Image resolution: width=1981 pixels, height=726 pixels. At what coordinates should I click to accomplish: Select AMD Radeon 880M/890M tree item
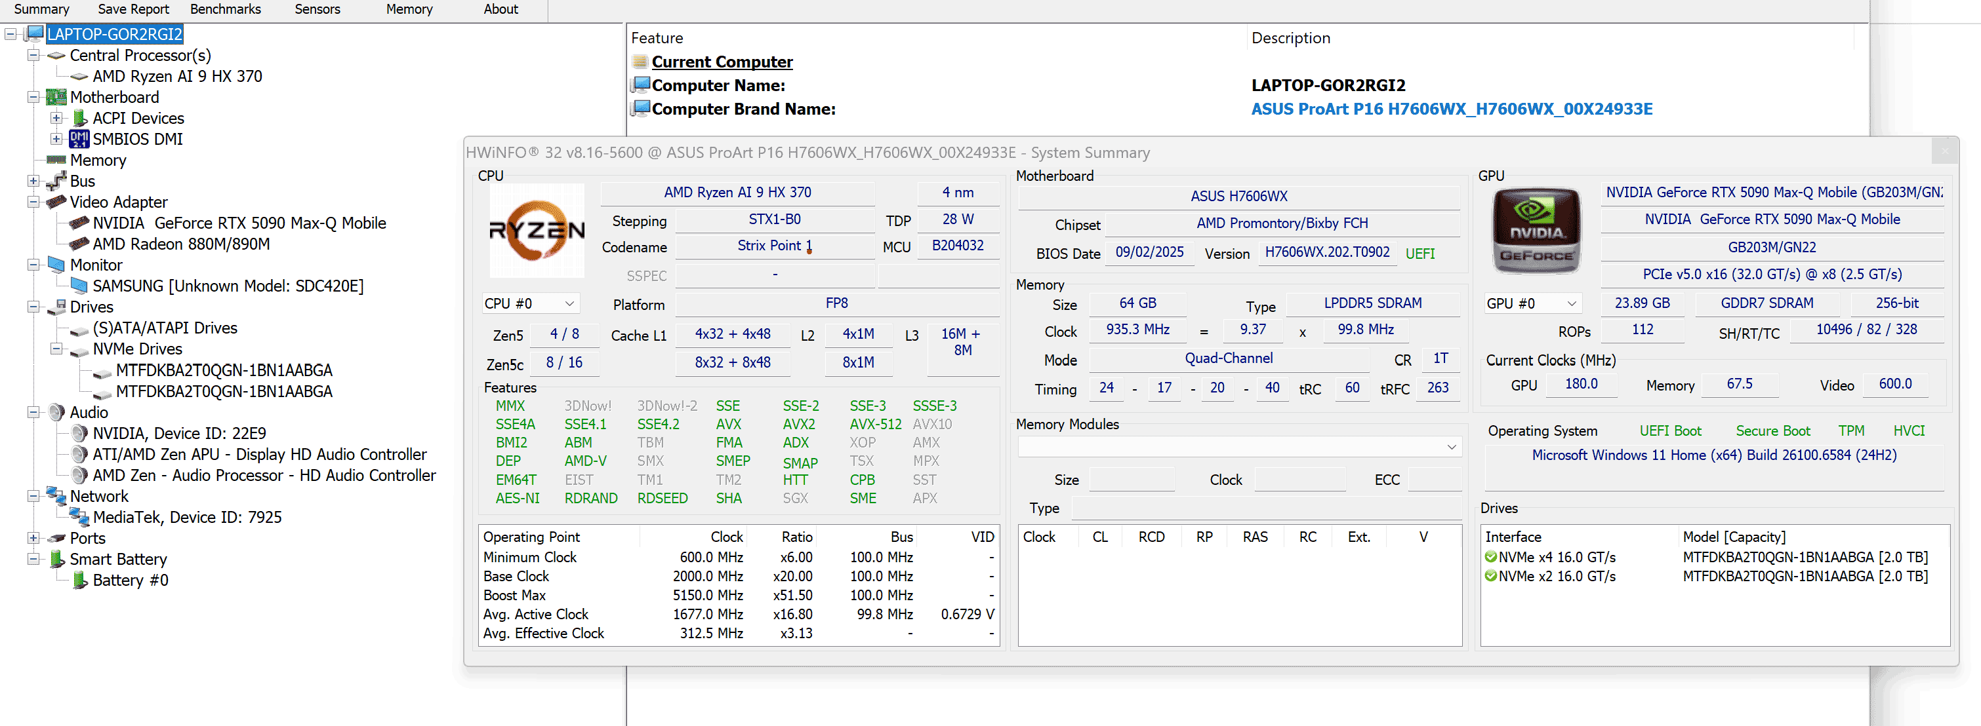tap(181, 244)
